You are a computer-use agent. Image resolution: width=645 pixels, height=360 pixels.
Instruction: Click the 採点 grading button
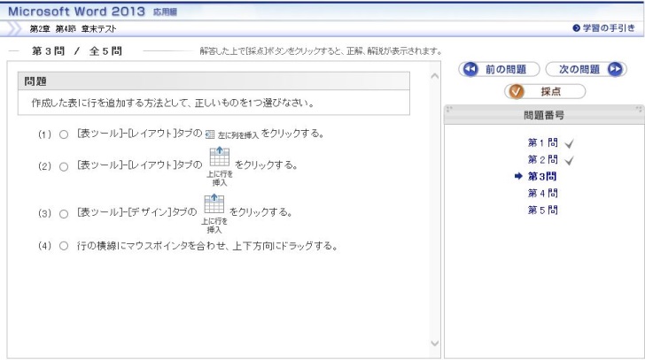545,91
